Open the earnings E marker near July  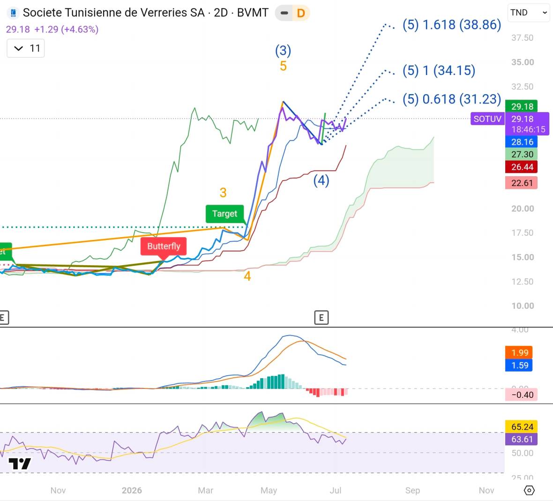pos(321,318)
